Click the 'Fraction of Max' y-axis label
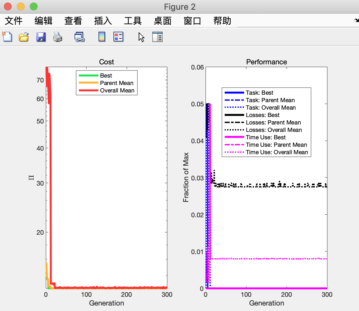The image size is (359, 311). [x=186, y=177]
